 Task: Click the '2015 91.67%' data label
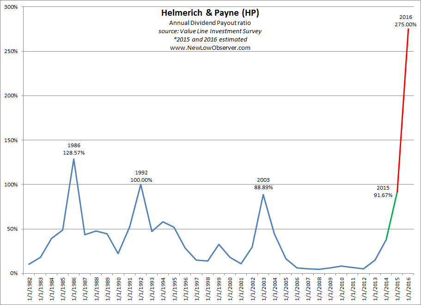[383, 191]
